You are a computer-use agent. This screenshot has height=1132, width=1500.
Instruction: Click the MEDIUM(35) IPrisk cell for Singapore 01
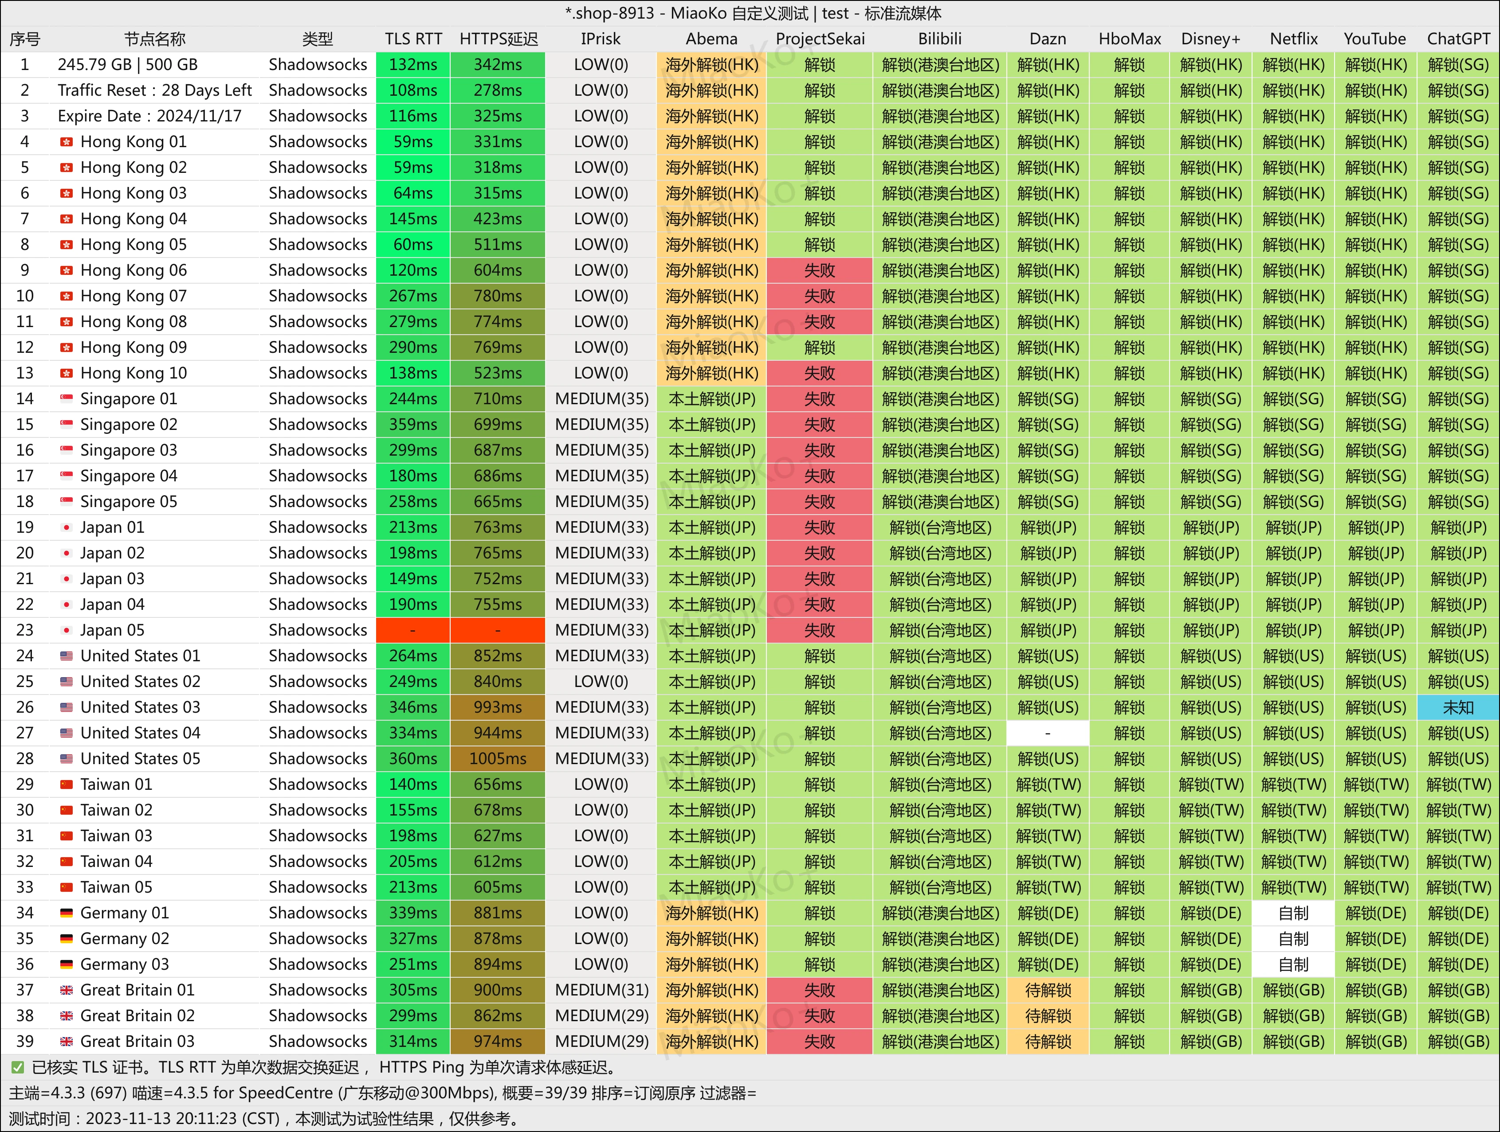pyautogui.click(x=601, y=399)
